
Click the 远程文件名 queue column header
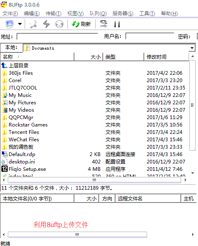pos(148,199)
